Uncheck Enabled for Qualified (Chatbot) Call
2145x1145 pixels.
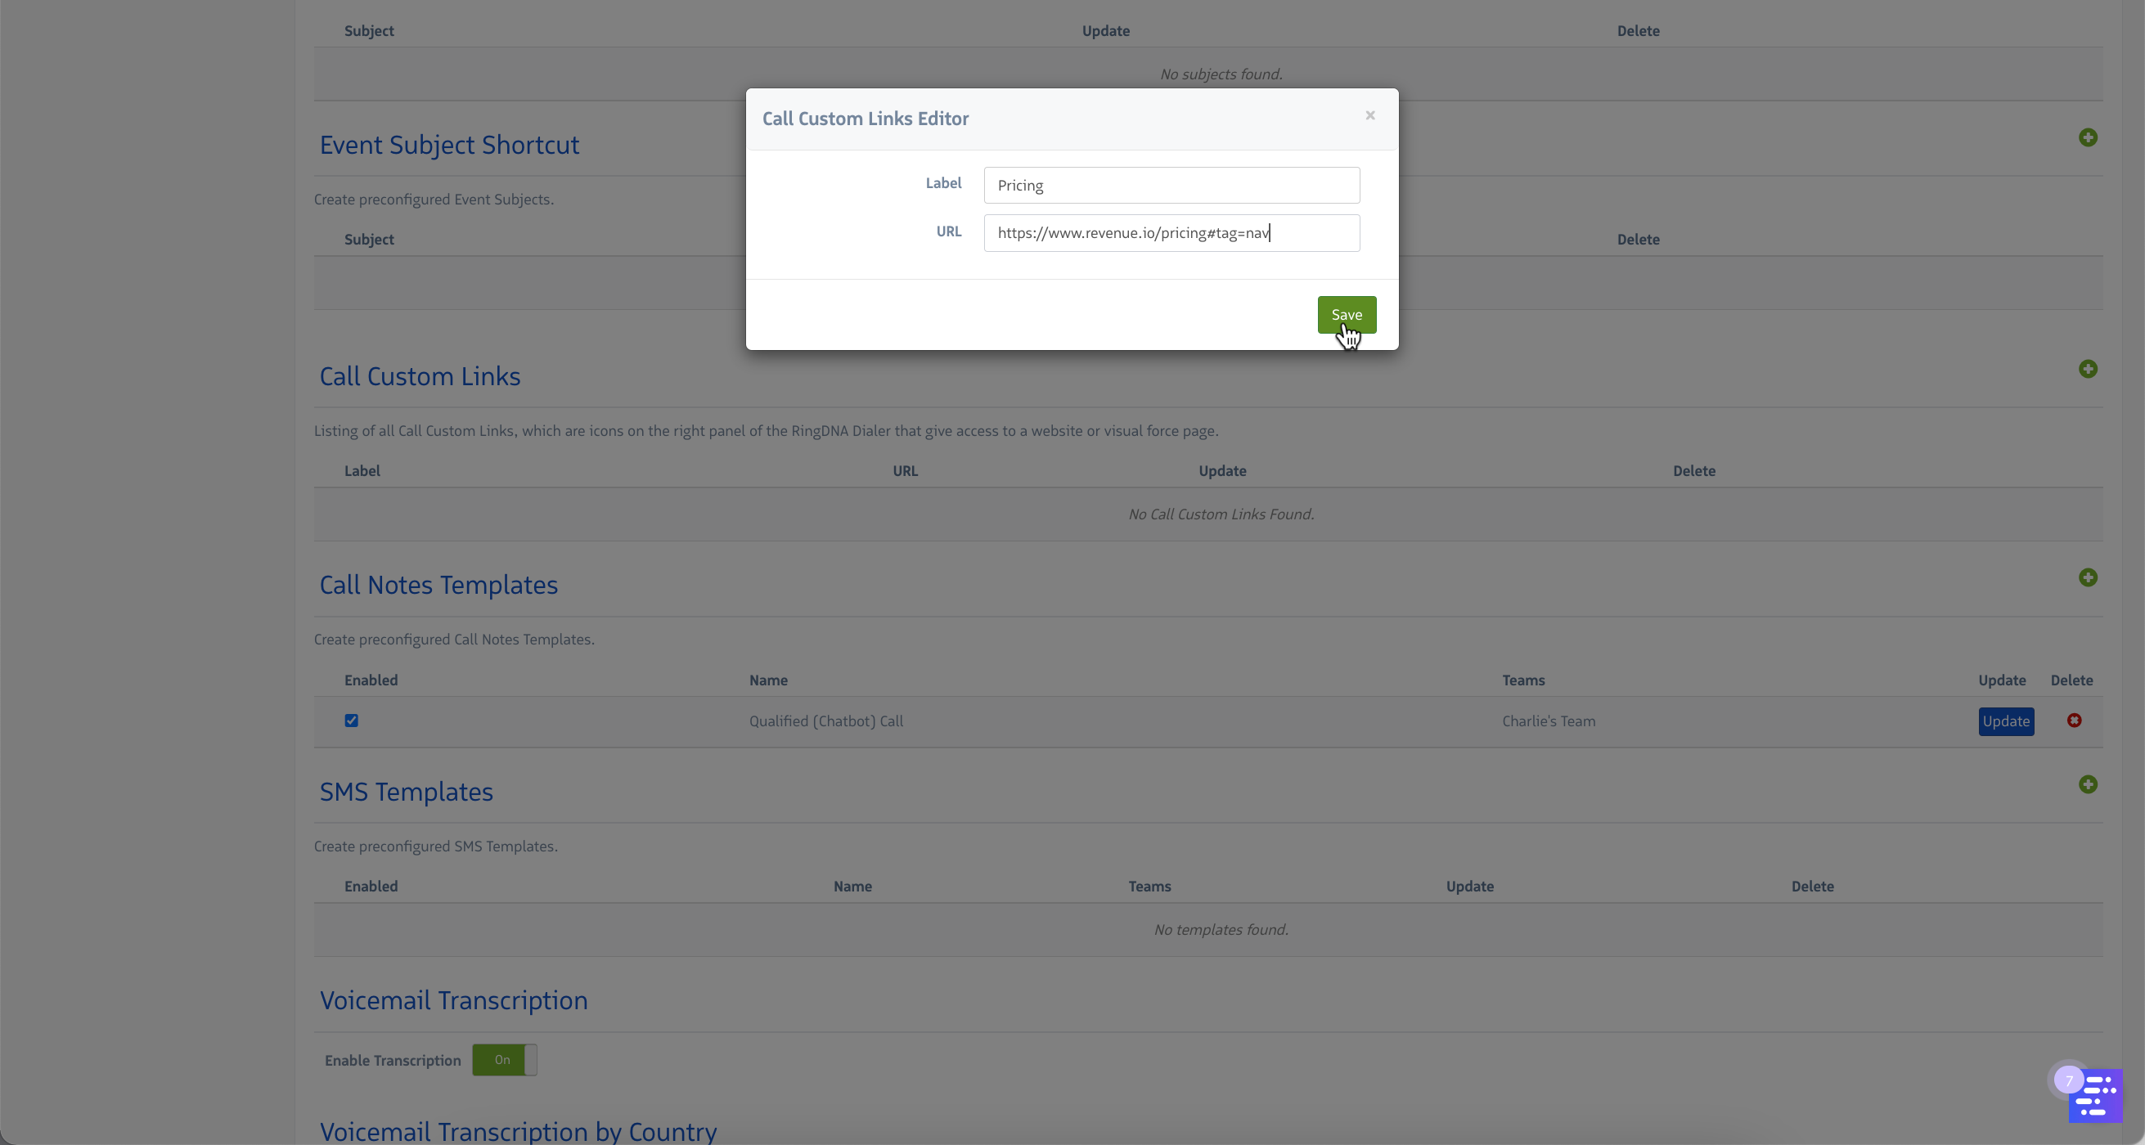point(352,721)
